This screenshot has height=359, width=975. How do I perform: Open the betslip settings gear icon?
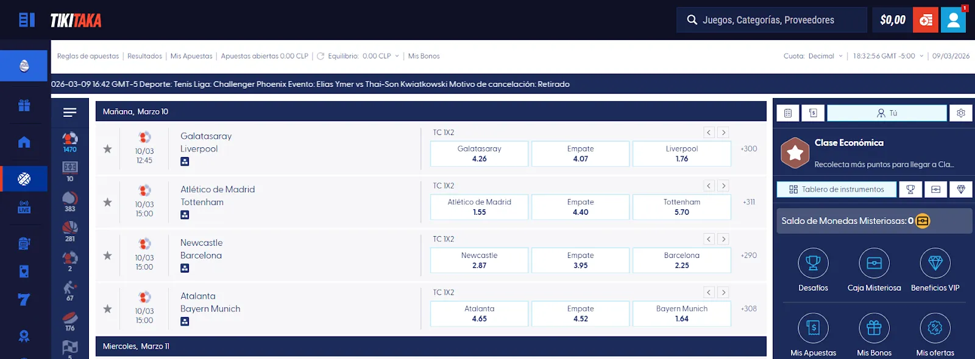(961, 113)
